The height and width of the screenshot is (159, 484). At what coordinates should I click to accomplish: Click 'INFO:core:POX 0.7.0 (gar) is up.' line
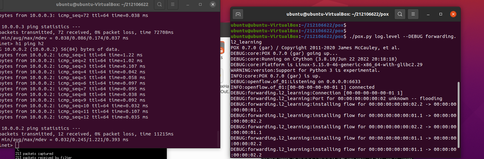click(276, 76)
